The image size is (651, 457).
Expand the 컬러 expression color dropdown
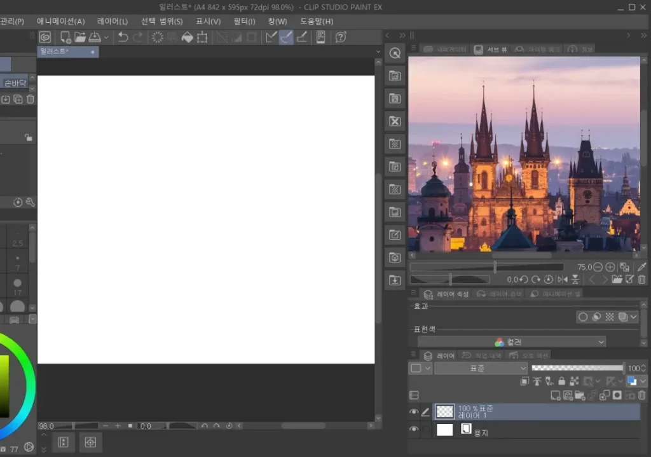511,342
